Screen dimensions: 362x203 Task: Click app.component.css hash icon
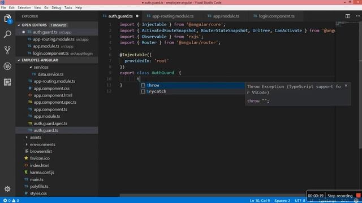(x=30, y=88)
